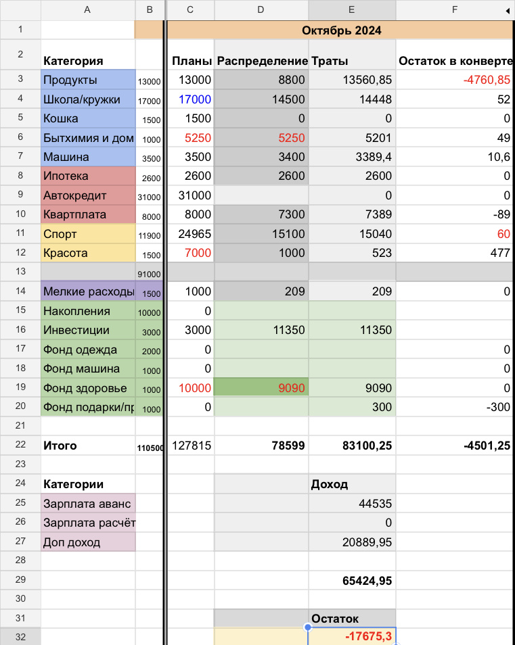The height and width of the screenshot is (645, 515).
Task: Click the 24965 plan value for Спорт
Action: point(191,234)
